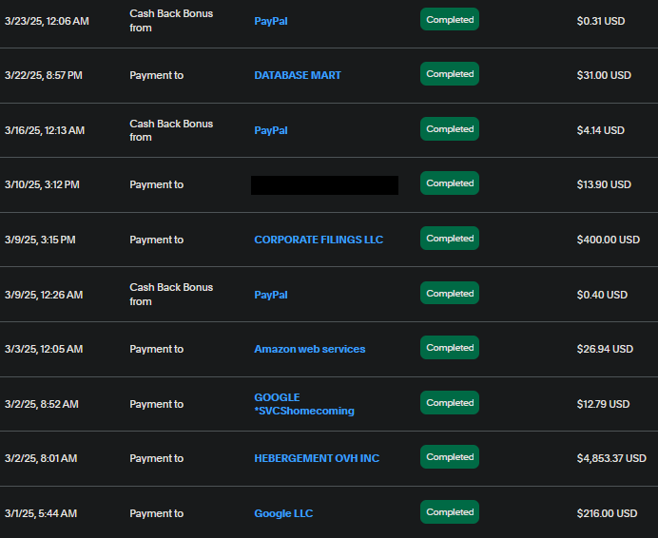This screenshot has height=538, width=658.
Task: Select the date 3/2/25, 8:52 AM
Action: coord(42,404)
